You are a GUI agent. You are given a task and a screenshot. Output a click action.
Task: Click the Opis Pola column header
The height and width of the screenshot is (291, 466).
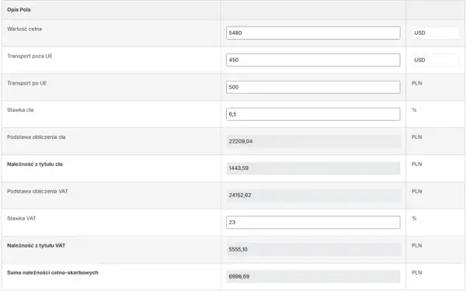[x=19, y=10]
